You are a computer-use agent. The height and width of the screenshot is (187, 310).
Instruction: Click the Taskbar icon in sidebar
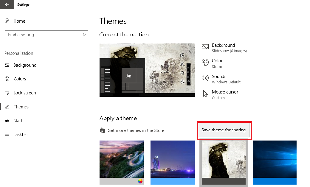(x=7, y=134)
